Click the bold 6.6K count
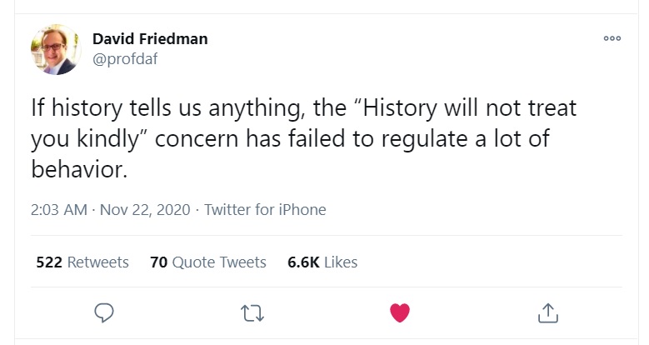This screenshot has width=649, height=345. pyautogui.click(x=303, y=262)
